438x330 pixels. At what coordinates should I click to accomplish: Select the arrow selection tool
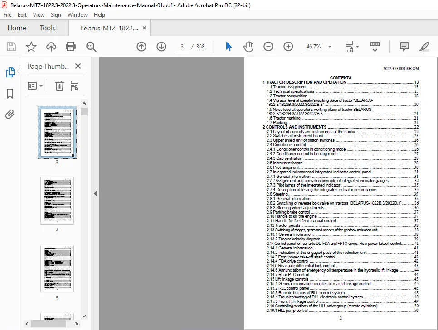[229, 47]
